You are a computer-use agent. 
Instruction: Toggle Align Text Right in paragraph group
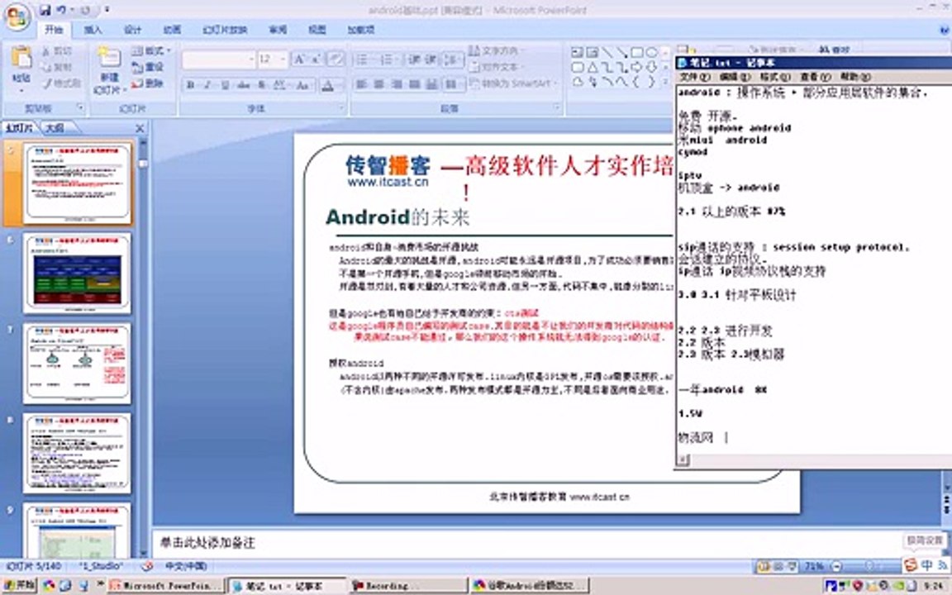point(397,83)
